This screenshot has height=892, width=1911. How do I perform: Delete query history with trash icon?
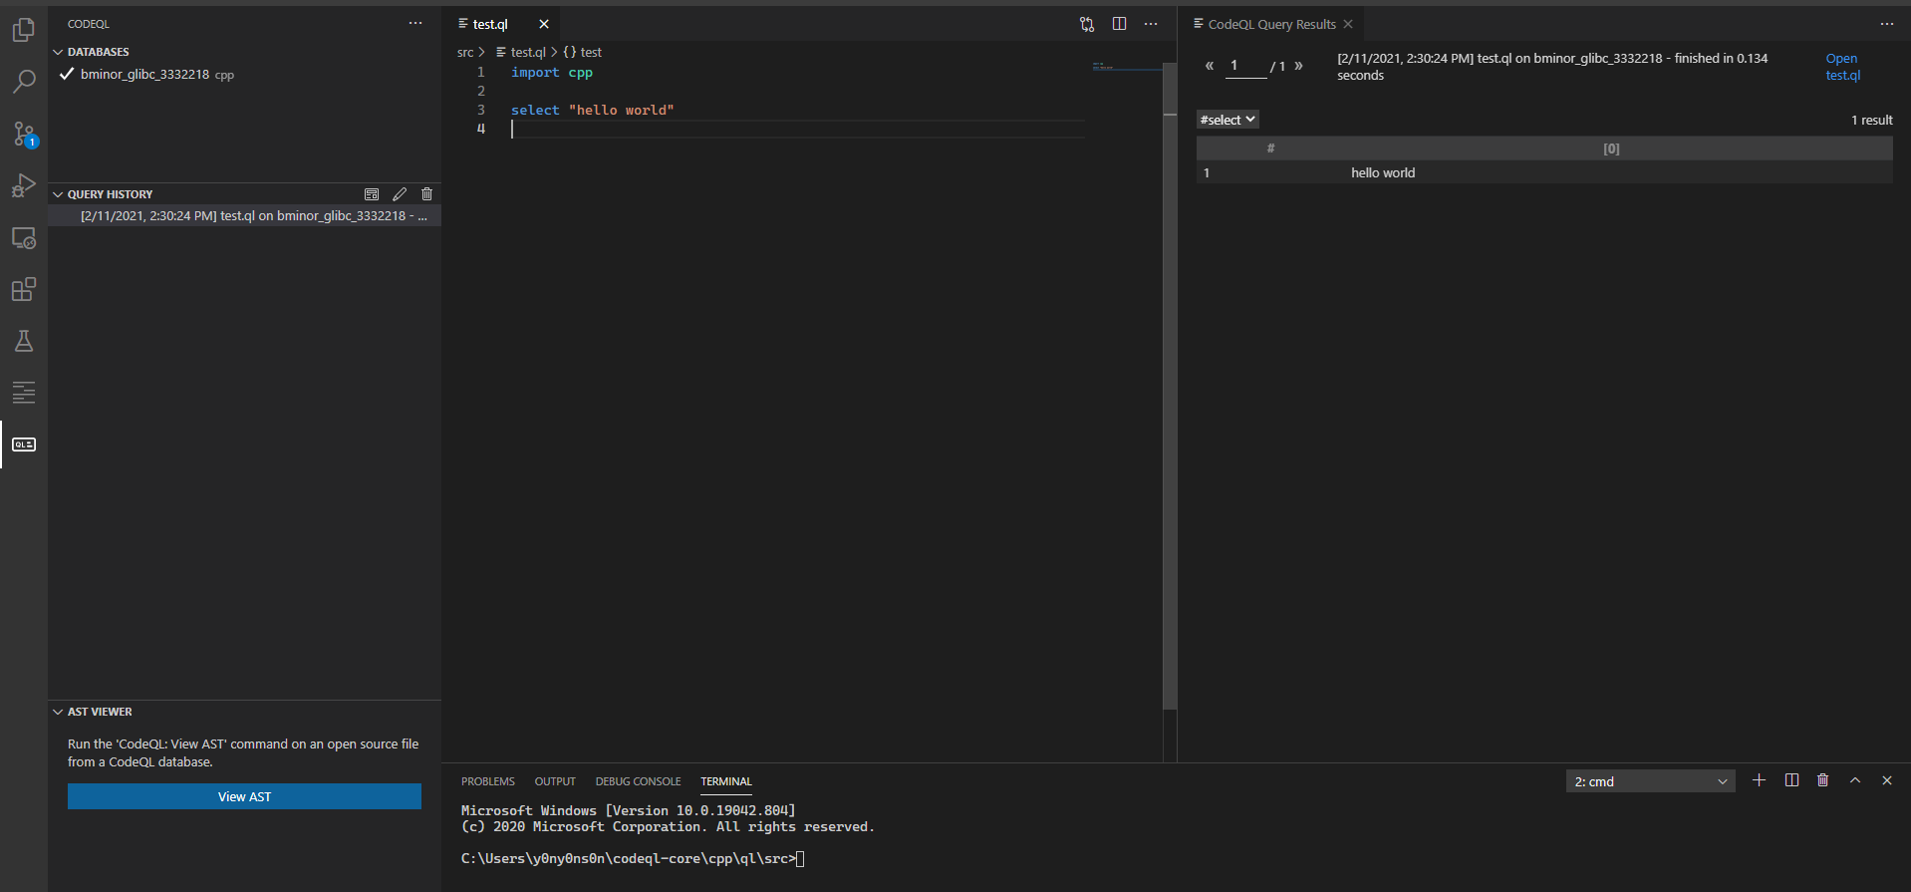pos(427,194)
